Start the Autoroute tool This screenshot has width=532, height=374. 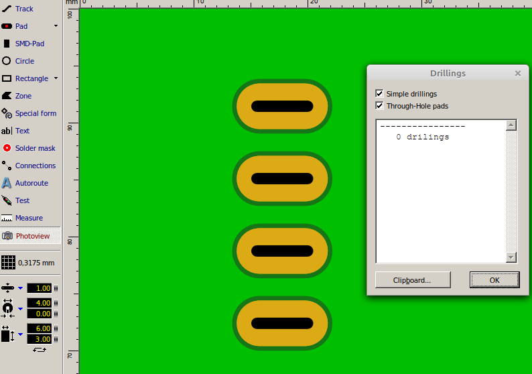tap(31, 183)
